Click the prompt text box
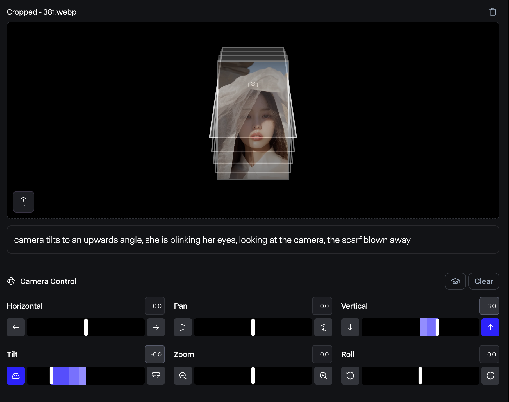Viewport: 509px width, 402px height. click(x=253, y=240)
